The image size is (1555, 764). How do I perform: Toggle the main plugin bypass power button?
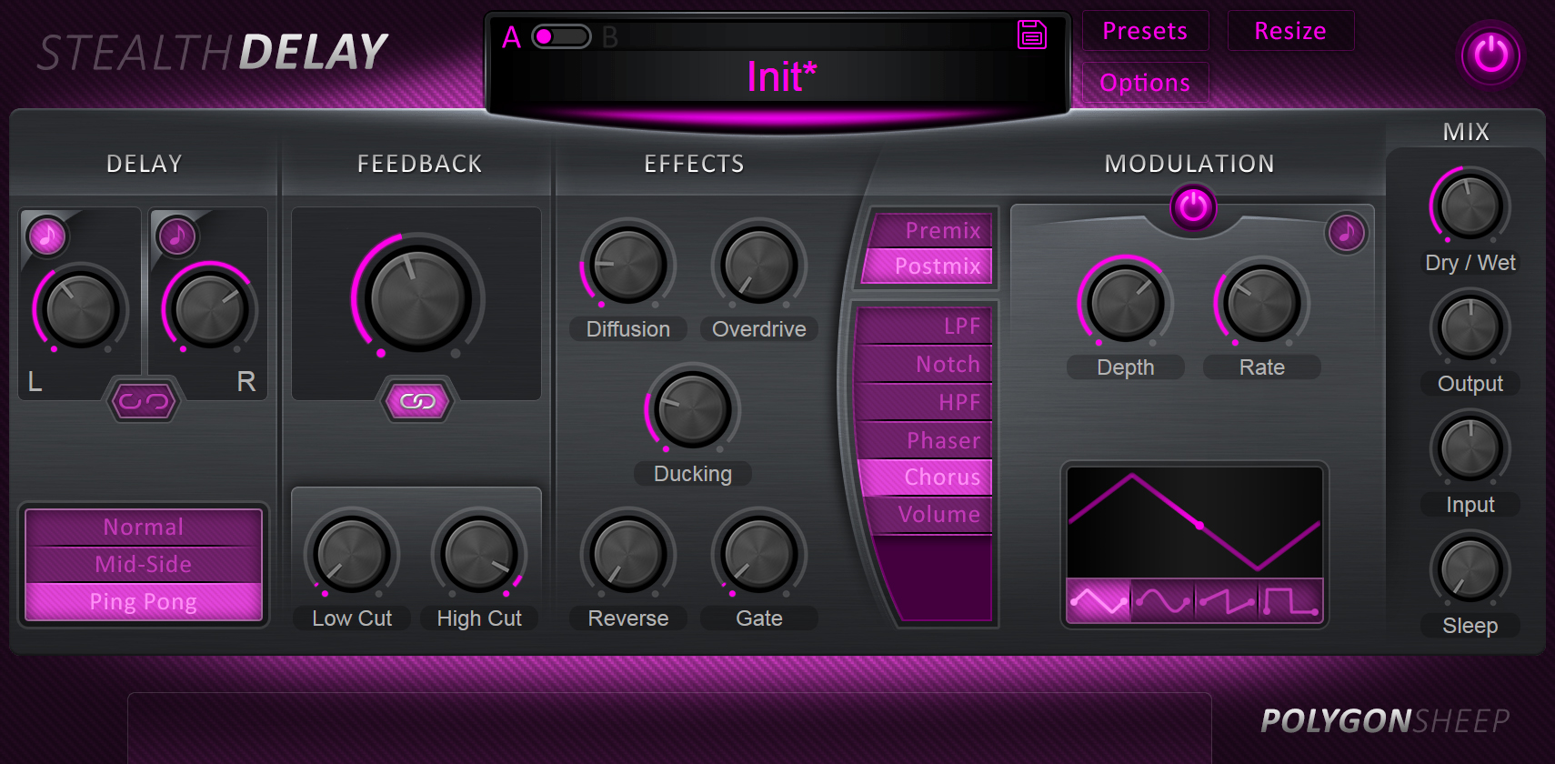(1490, 55)
